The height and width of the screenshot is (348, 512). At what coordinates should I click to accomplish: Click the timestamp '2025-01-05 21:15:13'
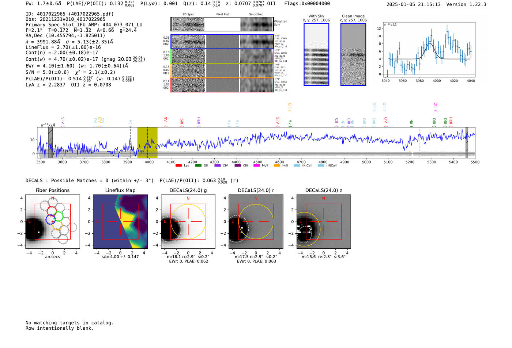(x=413, y=4)
